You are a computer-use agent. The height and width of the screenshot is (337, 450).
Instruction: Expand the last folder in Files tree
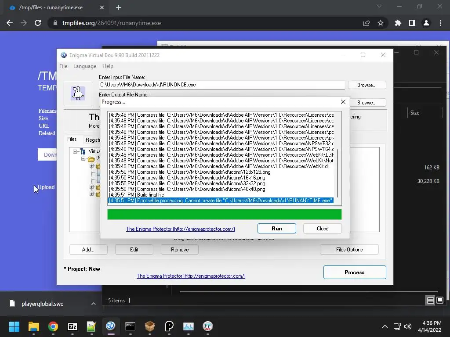pyautogui.click(x=91, y=194)
